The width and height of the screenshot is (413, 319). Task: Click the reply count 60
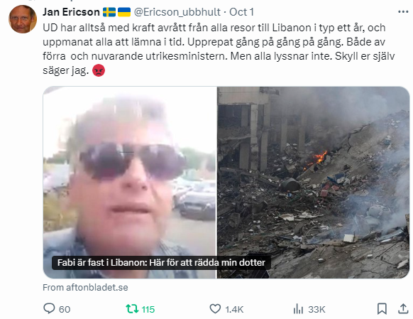click(65, 309)
